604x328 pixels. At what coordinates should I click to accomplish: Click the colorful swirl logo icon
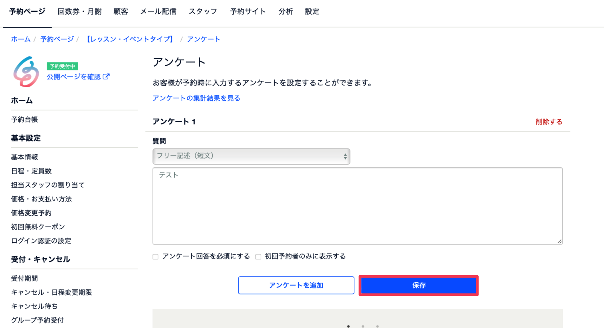tap(26, 71)
